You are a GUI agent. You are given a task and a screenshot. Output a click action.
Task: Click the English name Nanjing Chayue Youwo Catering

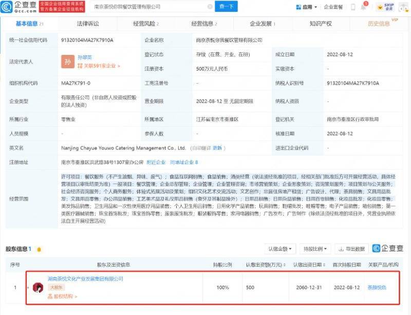pyautogui.click(x=123, y=148)
